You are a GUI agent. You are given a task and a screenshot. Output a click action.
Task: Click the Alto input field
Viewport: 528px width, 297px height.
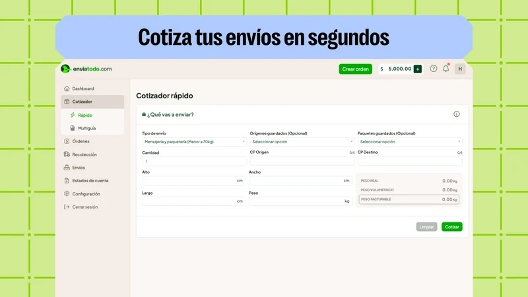tap(193, 181)
